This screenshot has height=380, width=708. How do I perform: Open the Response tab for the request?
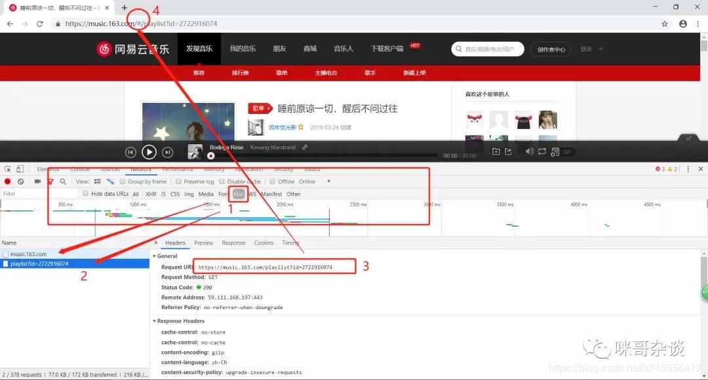click(233, 242)
